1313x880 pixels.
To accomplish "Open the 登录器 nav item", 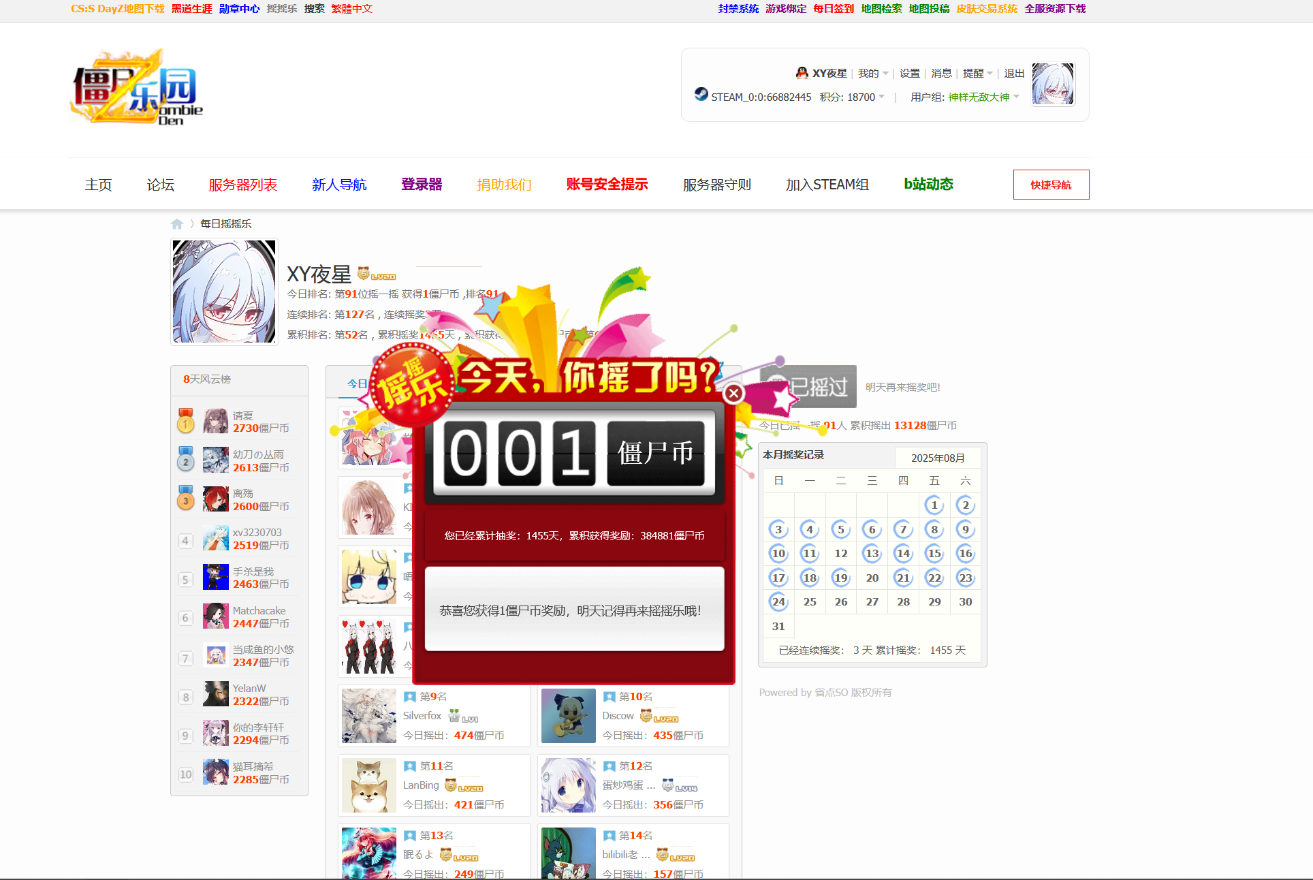I will tap(422, 185).
